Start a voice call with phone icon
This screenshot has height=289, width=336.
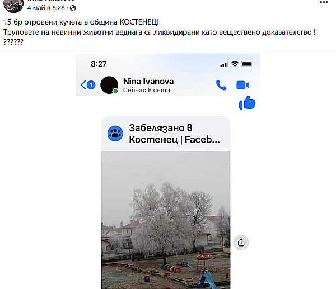(221, 85)
